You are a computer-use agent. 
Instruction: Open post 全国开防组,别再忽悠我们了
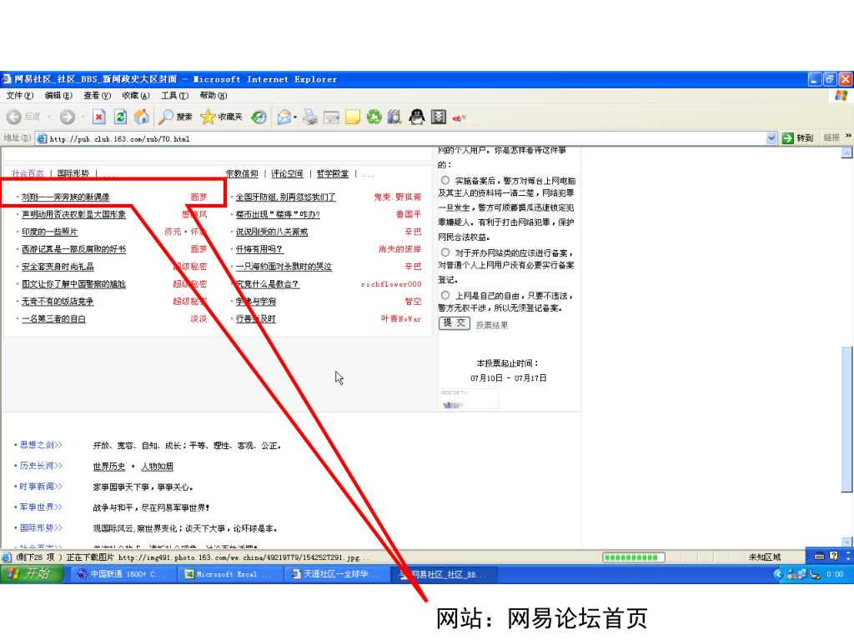[x=285, y=197]
